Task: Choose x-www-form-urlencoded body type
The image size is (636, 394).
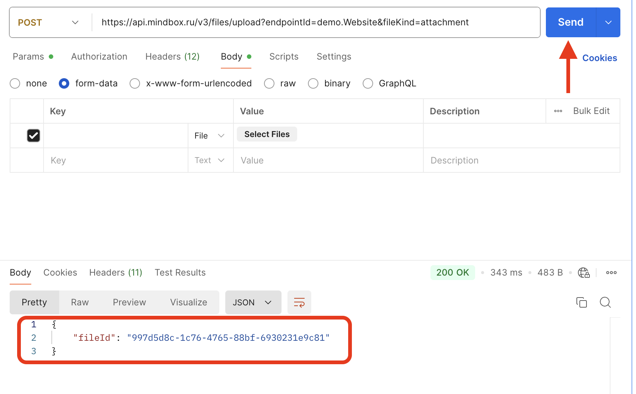Action: coord(135,83)
